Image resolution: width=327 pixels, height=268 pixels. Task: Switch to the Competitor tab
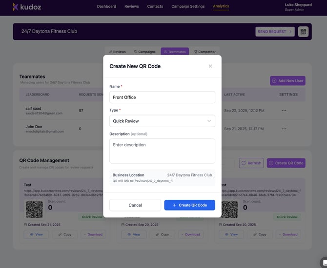tap(205, 52)
